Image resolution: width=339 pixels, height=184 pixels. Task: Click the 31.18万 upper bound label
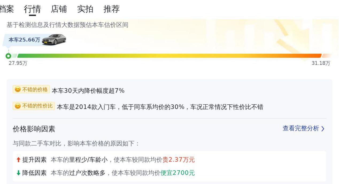tap(321, 63)
